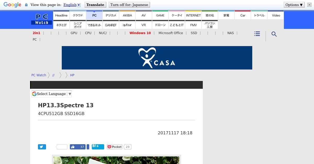The height and width of the screenshot is (164, 314).
Task: Open the GANREF tab
Action: (111, 25)
